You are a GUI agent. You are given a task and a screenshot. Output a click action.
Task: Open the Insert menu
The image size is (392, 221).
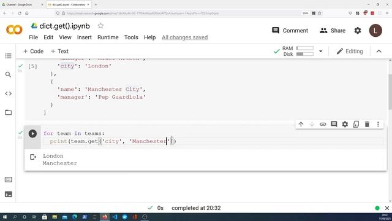(x=85, y=37)
